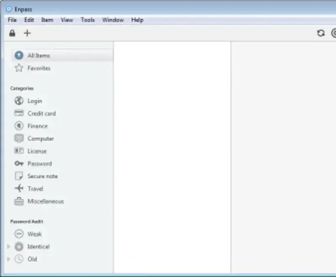Viewport: 336px width, 277px height.
Task: Click the Miscellaneous briefcase icon
Action: 19,201
